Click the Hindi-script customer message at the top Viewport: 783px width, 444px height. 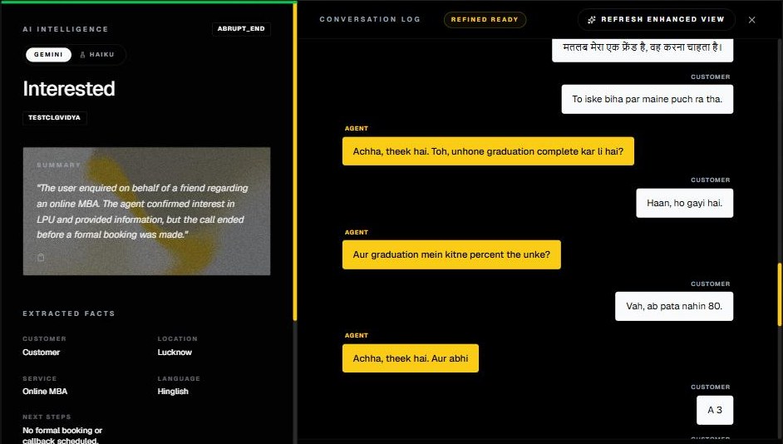click(x=643, y=49)
